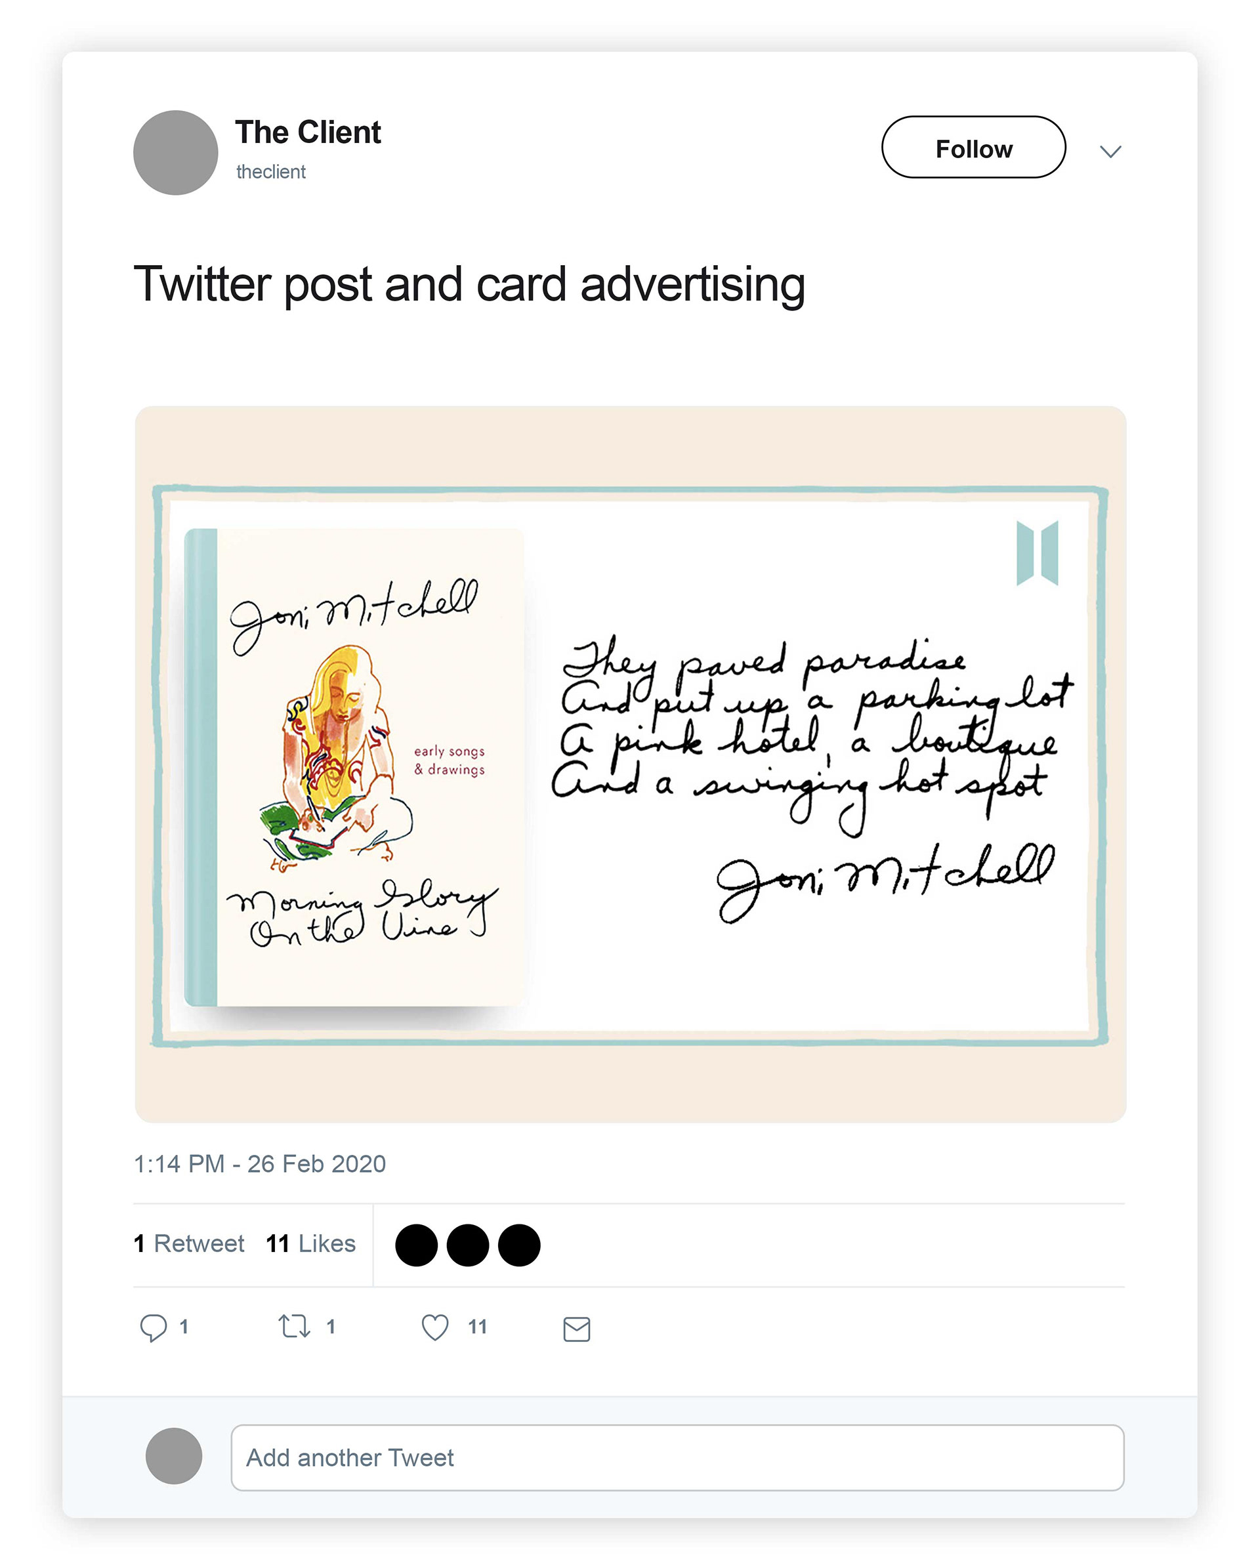The height and width of the screenshot is (1561, 1260).
Task: Click the envelope direct message icon
Action: point(576,1329)
